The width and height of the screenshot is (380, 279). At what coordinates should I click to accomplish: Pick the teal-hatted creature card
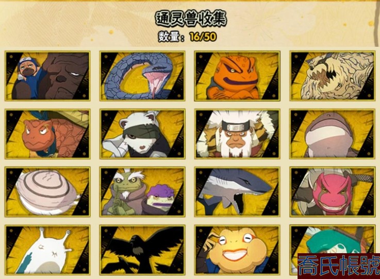tap(332, 239)
